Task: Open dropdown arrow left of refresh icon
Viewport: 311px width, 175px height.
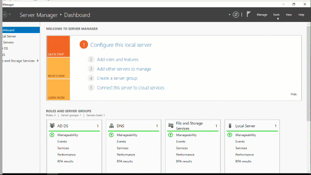Action: [229, 15]
